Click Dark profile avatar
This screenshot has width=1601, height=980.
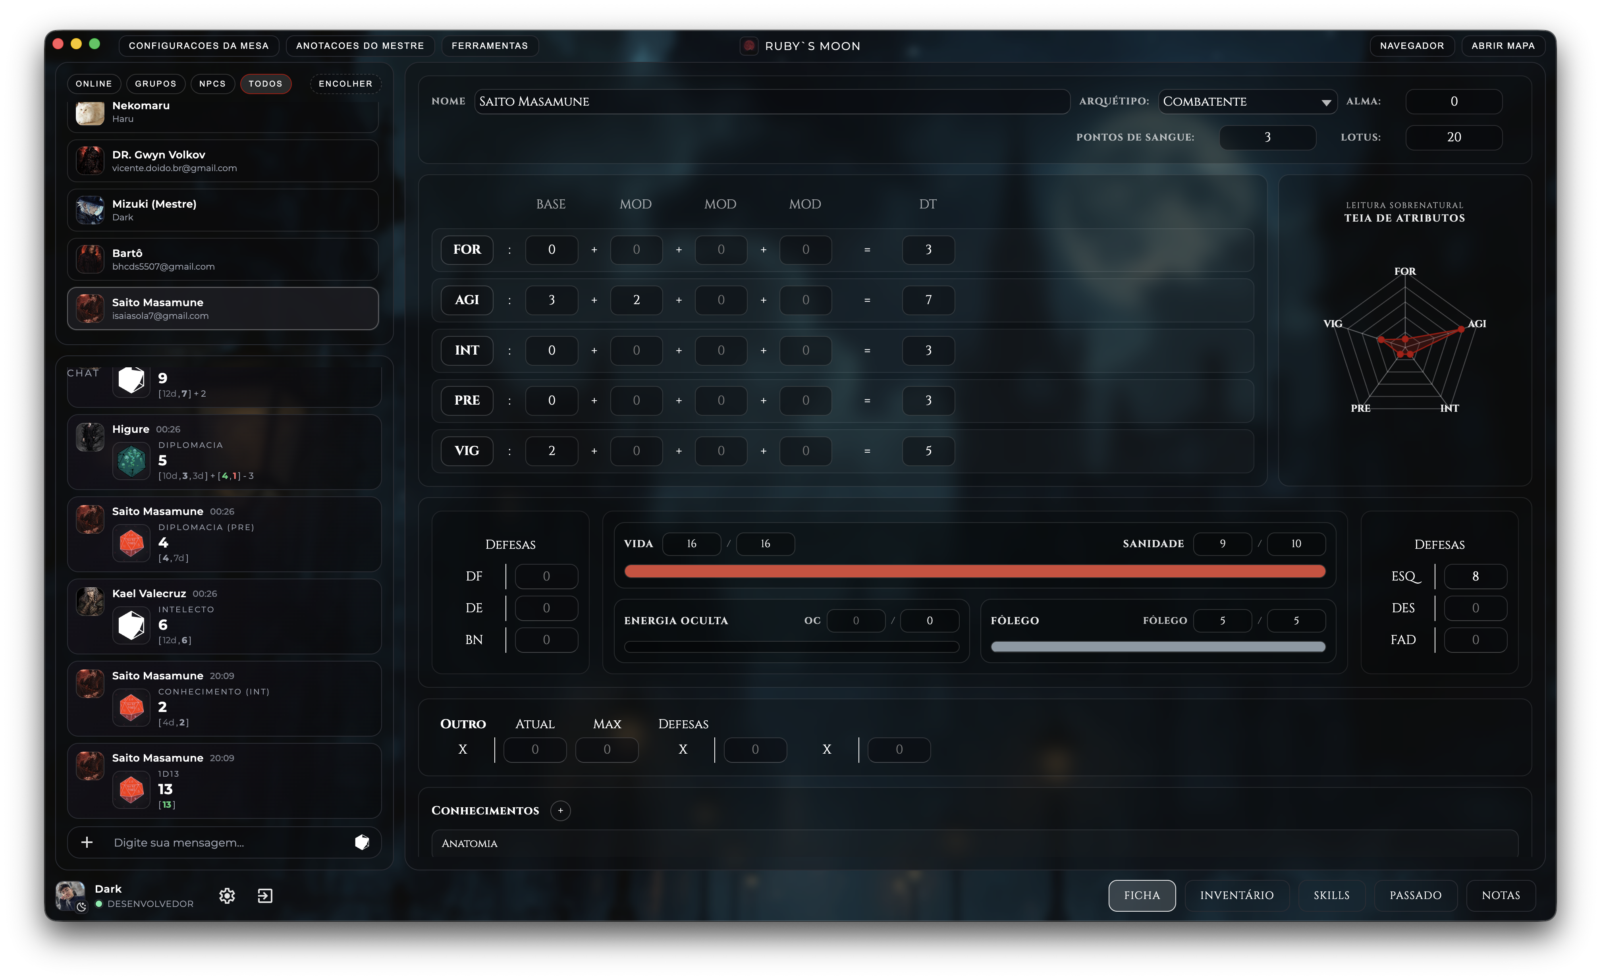tap(70, 895)
